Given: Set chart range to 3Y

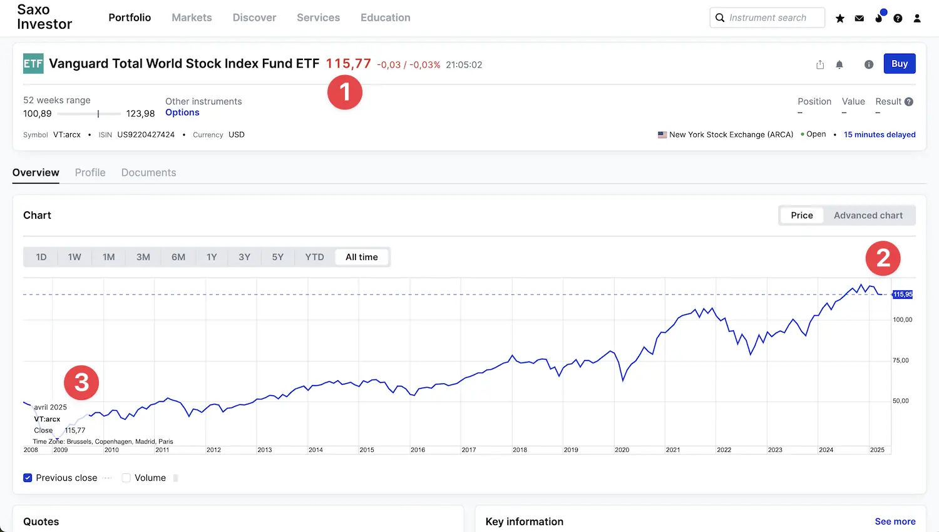Looking at the screenshot, I should click(244, 257).
